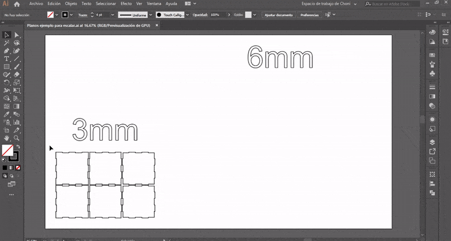The height and width of the screenshot is (241, 451).
Task: Select the Type tool
Action: (7, 59)
